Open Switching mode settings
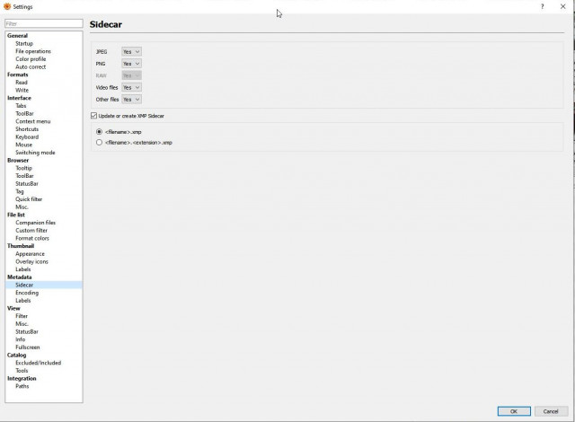 point(35,153)
